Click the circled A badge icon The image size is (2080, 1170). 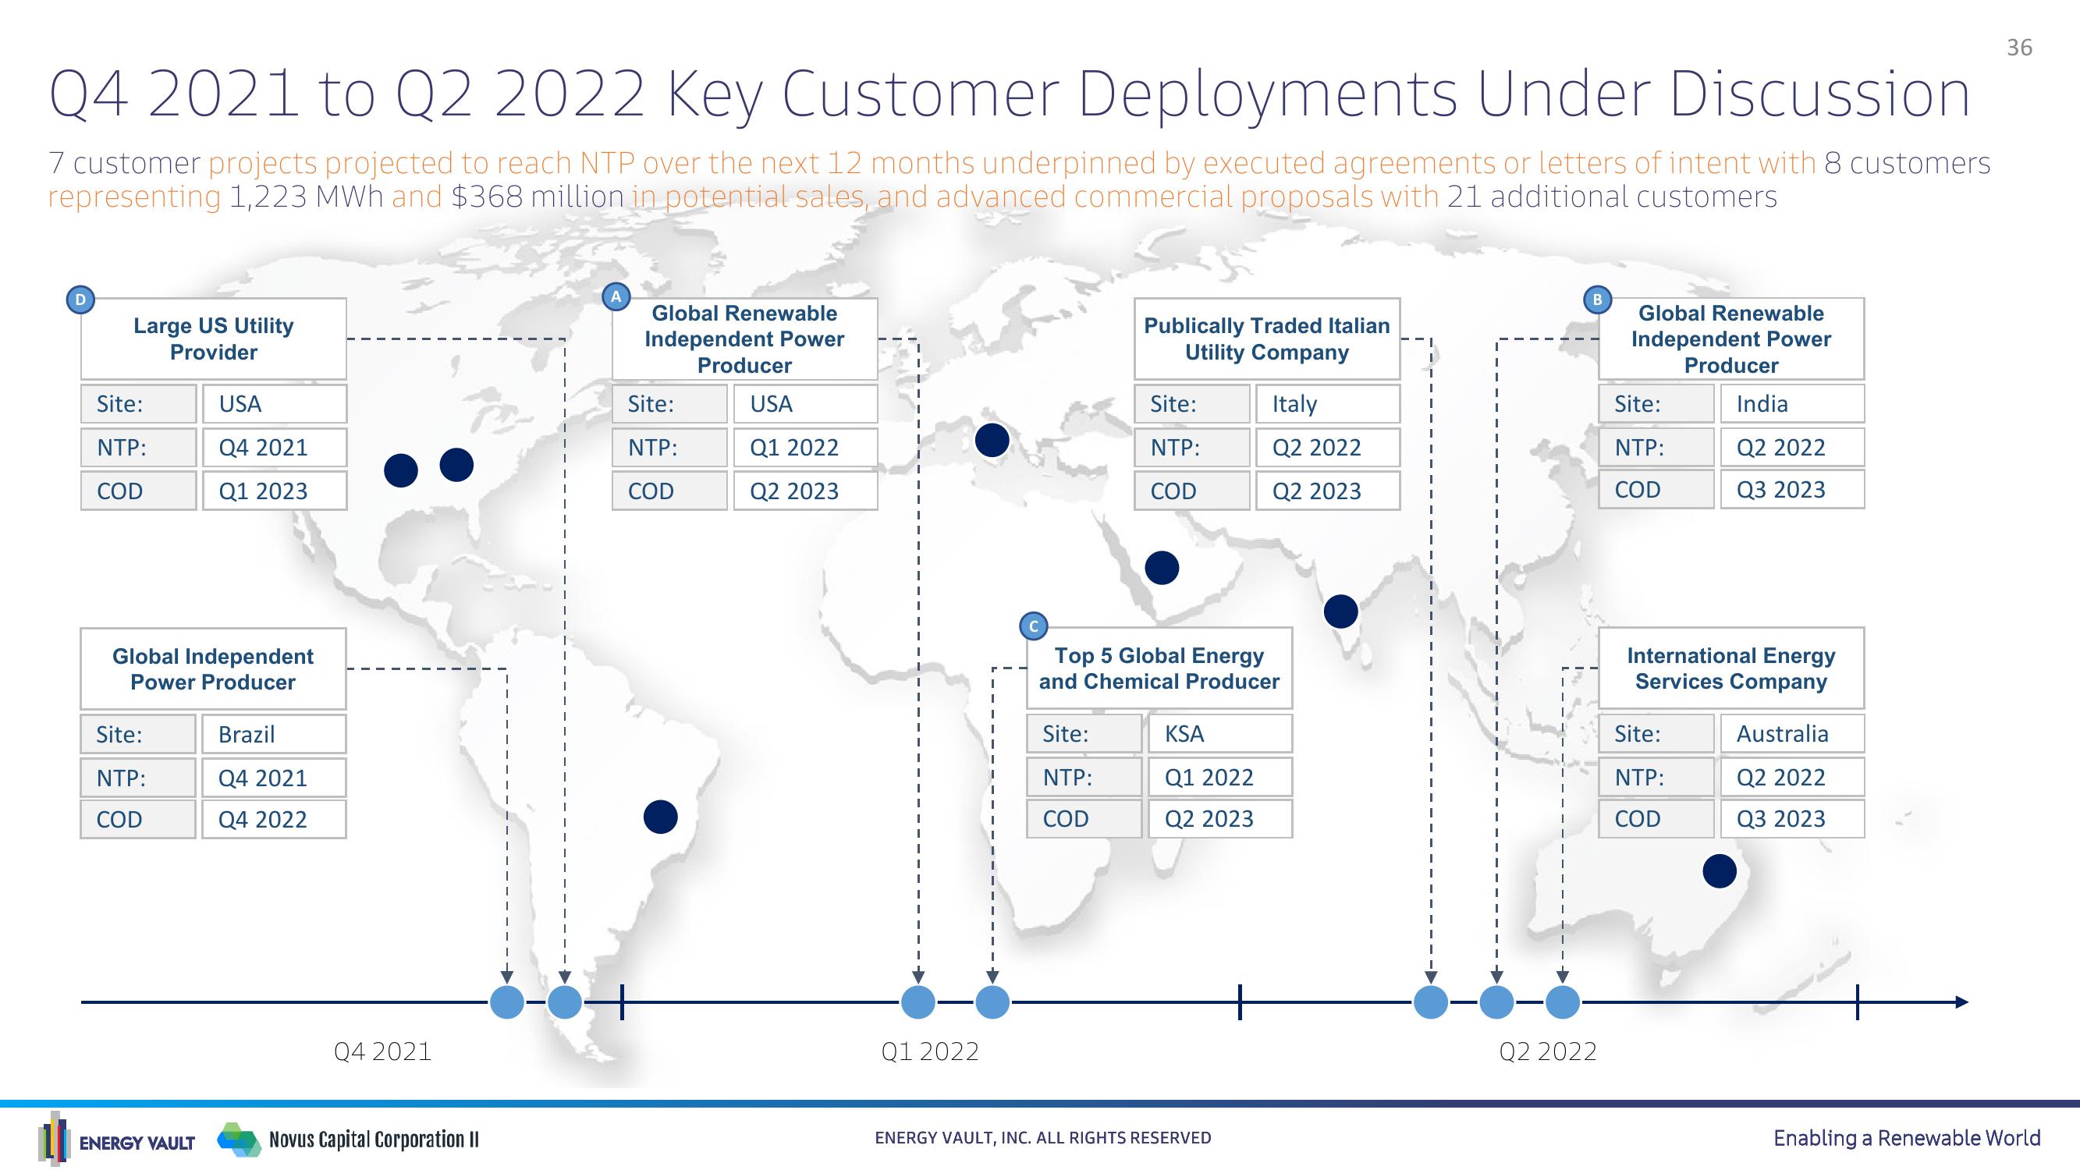click(x=616, y=296)
